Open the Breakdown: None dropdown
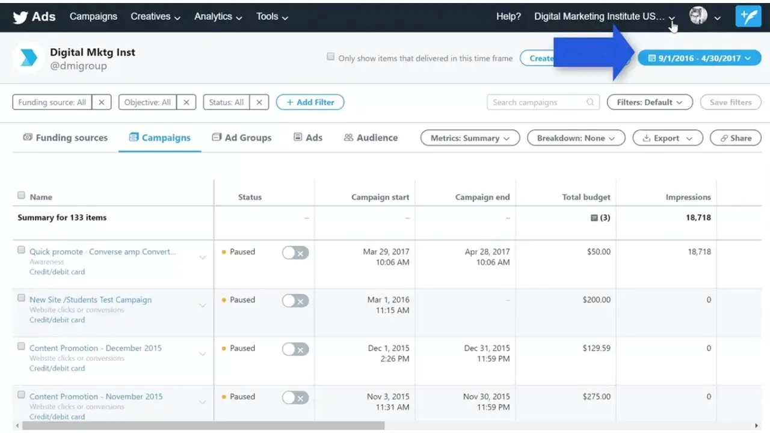The width and height of the screenshot is (770, 433). click(576, 138)
